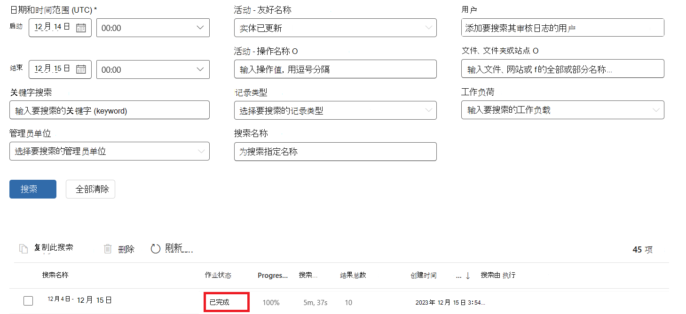686x314 pixels.
Task: Click the copy icon beside 复制此搜索
Action: click(24, 249)
